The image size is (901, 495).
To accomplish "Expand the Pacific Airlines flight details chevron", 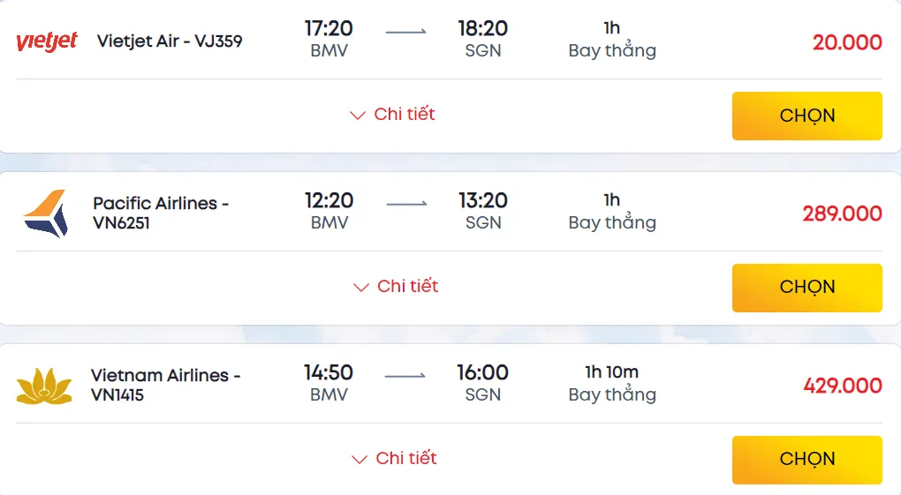I will point(361,287).
